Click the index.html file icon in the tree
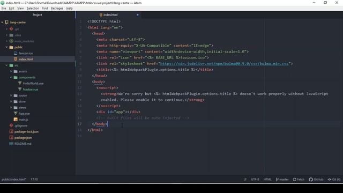Viewport: 343px width, 193px height. point(16,59)
